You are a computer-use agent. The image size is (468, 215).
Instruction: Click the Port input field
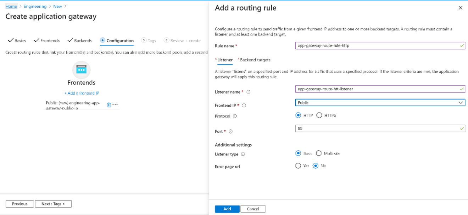(x=376, y=129)
